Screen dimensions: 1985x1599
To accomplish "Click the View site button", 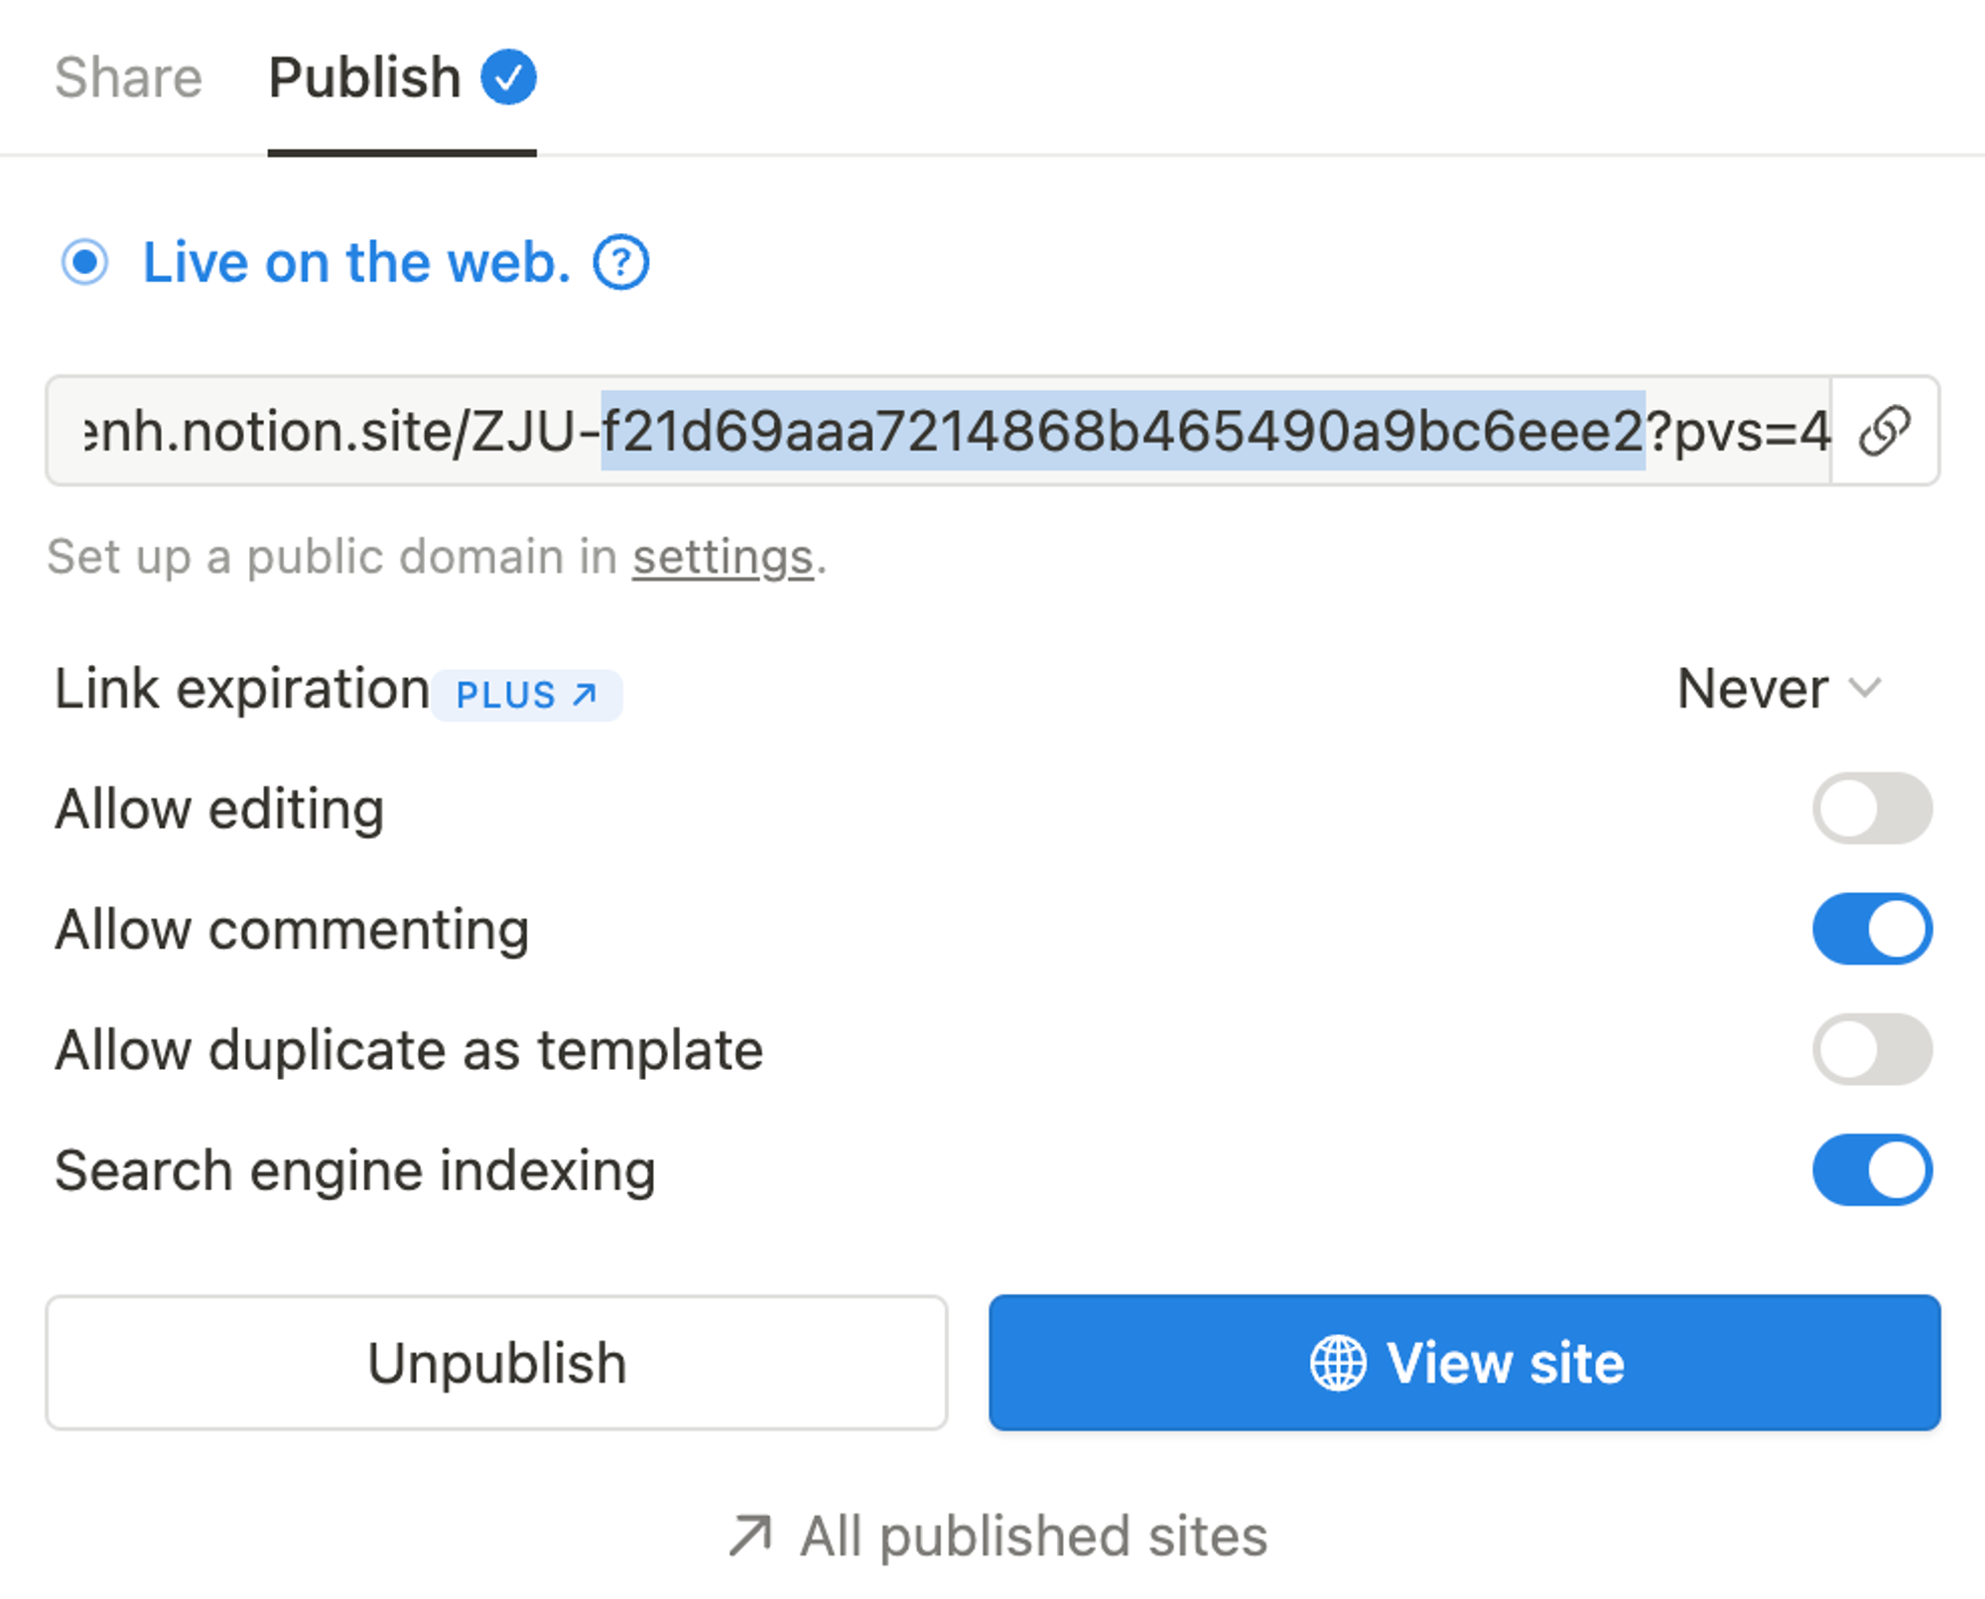I will pyautogui.click(x=1465, y=1361).
